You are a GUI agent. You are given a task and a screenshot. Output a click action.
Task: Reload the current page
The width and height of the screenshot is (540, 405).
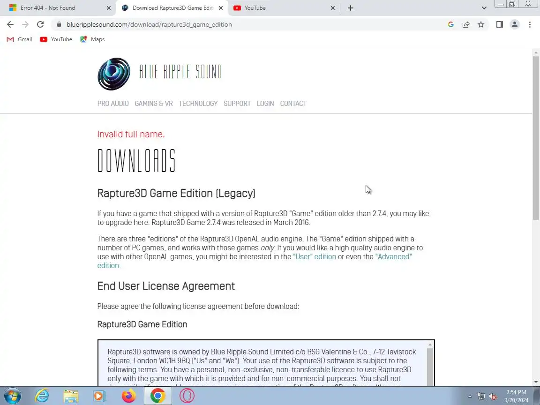[x=40, y=24]
